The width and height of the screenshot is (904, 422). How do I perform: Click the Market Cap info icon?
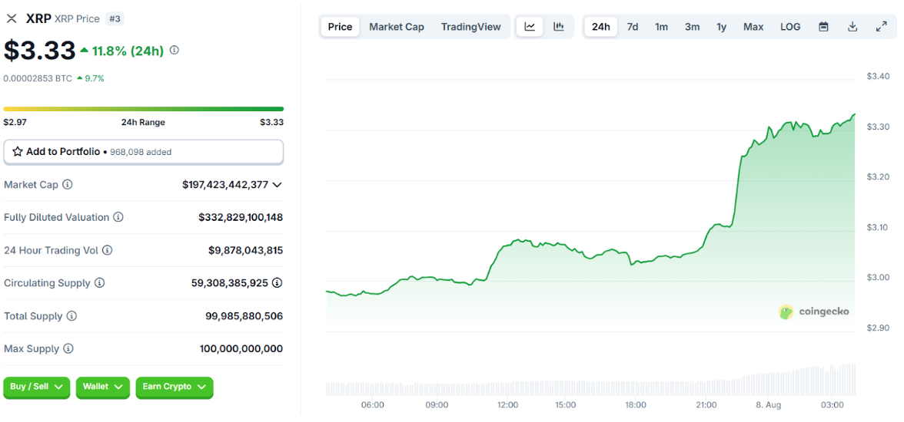pyautogui.click(x=68, y=185)
